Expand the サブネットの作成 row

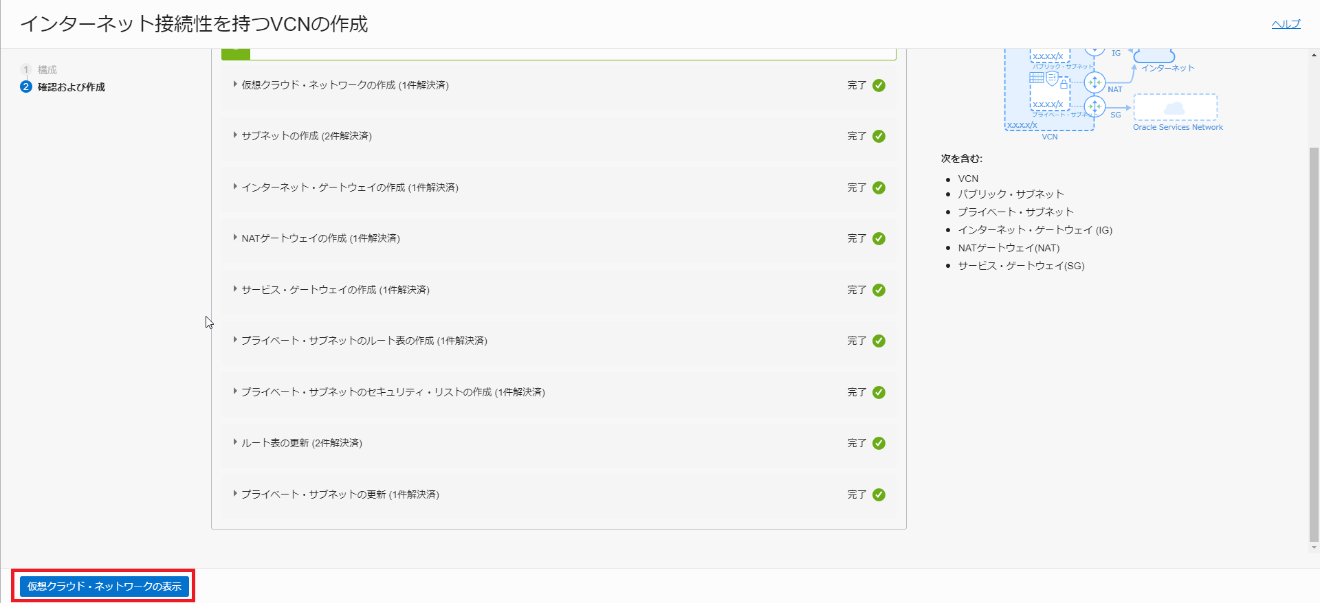[x=235, y=135]
